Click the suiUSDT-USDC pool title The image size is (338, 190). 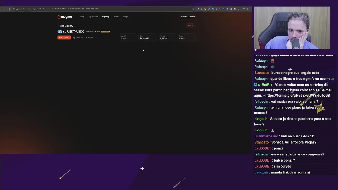click(74, 32)
